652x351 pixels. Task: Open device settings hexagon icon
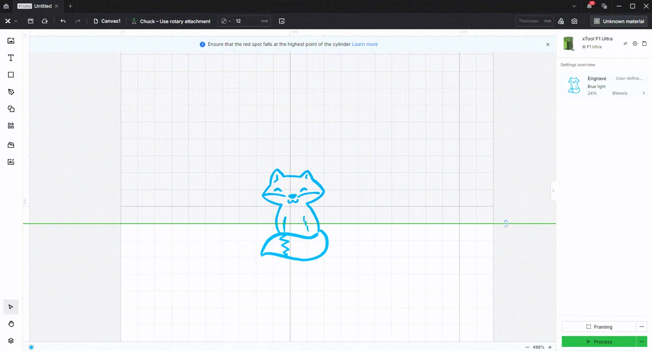tap(635, 43)
